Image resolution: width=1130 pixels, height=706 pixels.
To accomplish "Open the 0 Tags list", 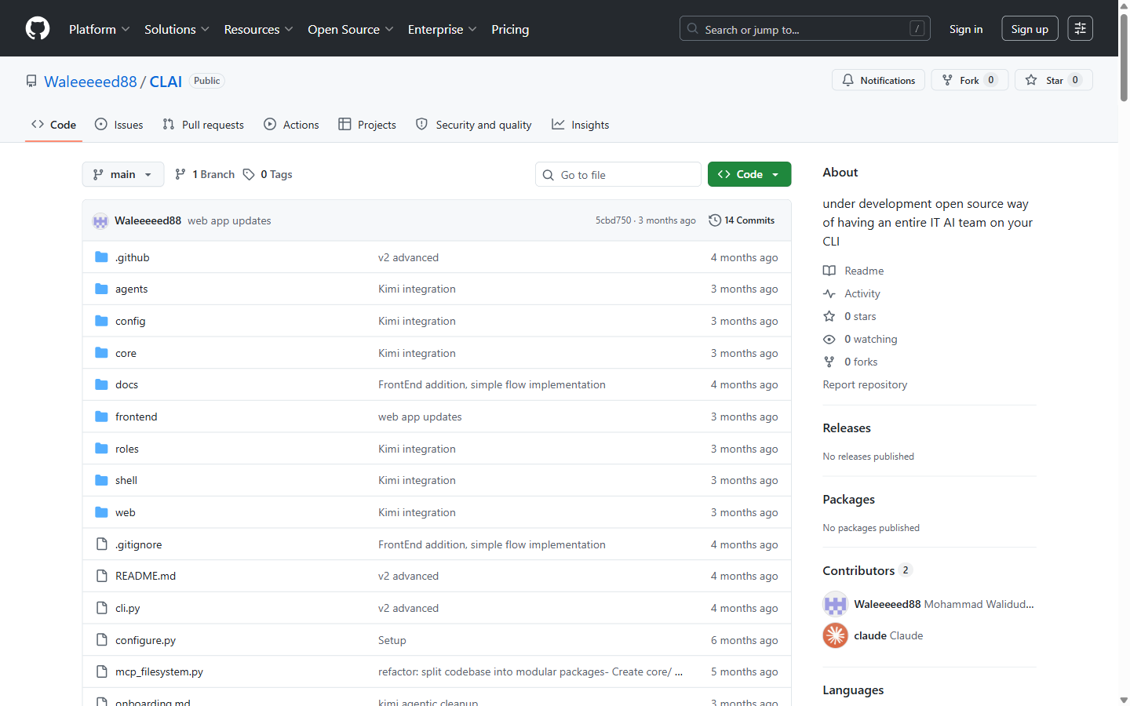I will tap(268, 174).
